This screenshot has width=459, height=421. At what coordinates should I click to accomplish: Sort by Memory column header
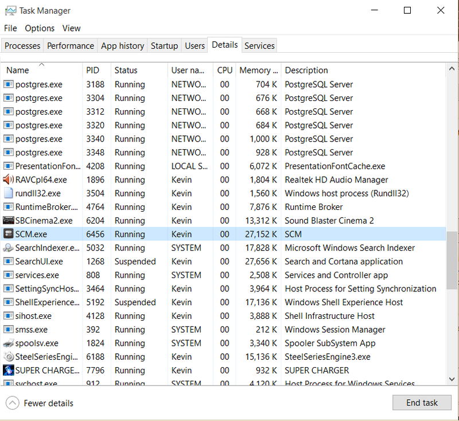click(x=259, y=71)
